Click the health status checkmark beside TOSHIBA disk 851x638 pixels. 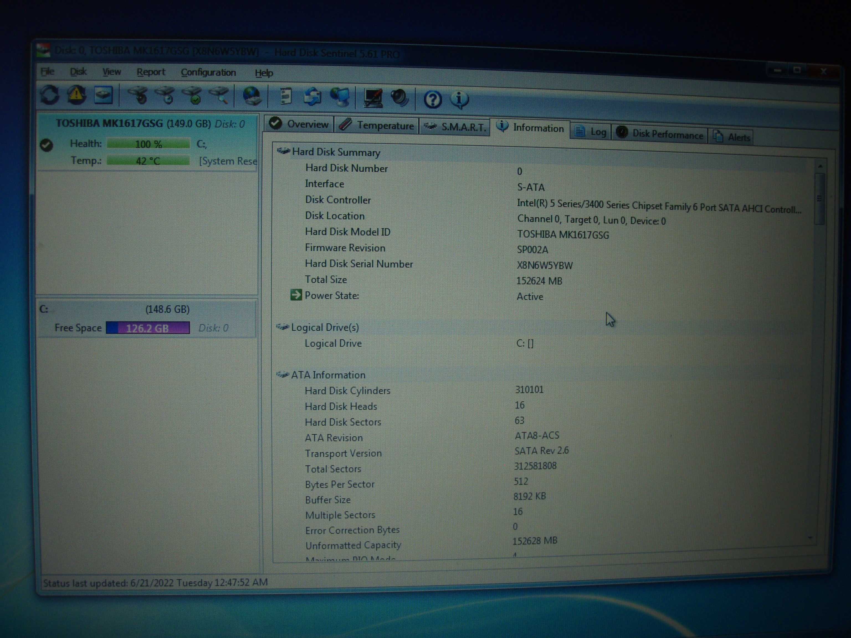47,145
